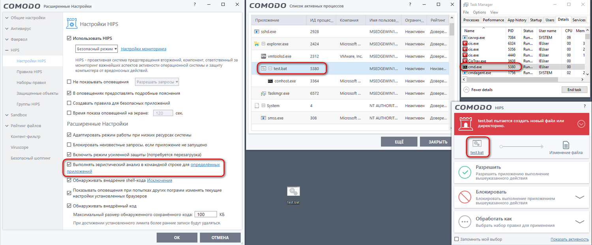Click the file modification document icon in alert

(566, 145)
